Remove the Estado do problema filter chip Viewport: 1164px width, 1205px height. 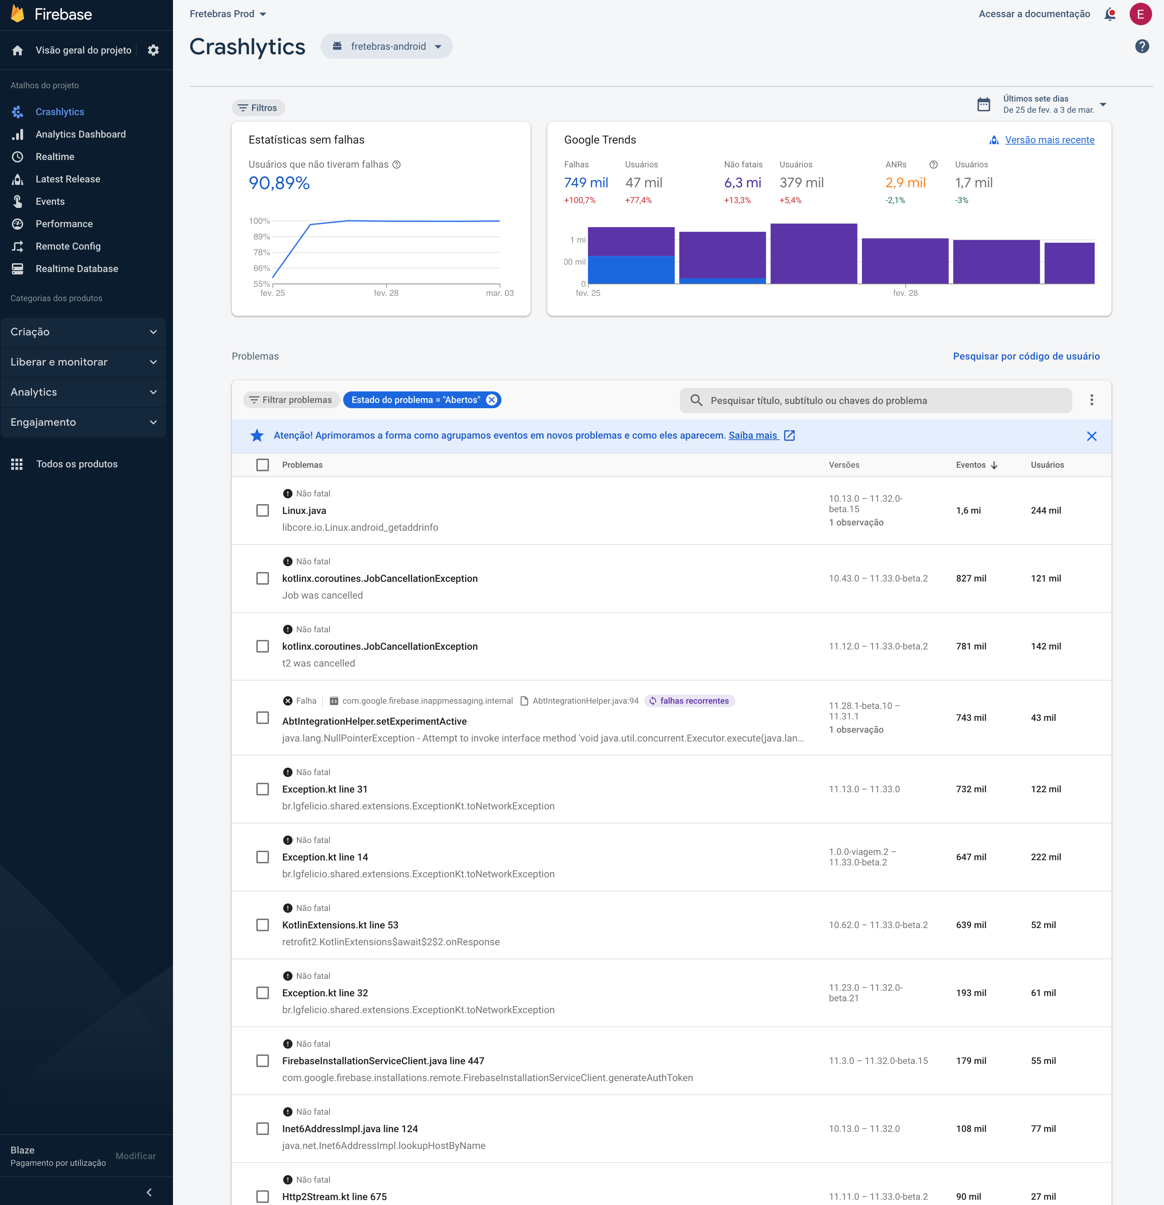pos(491,400)
